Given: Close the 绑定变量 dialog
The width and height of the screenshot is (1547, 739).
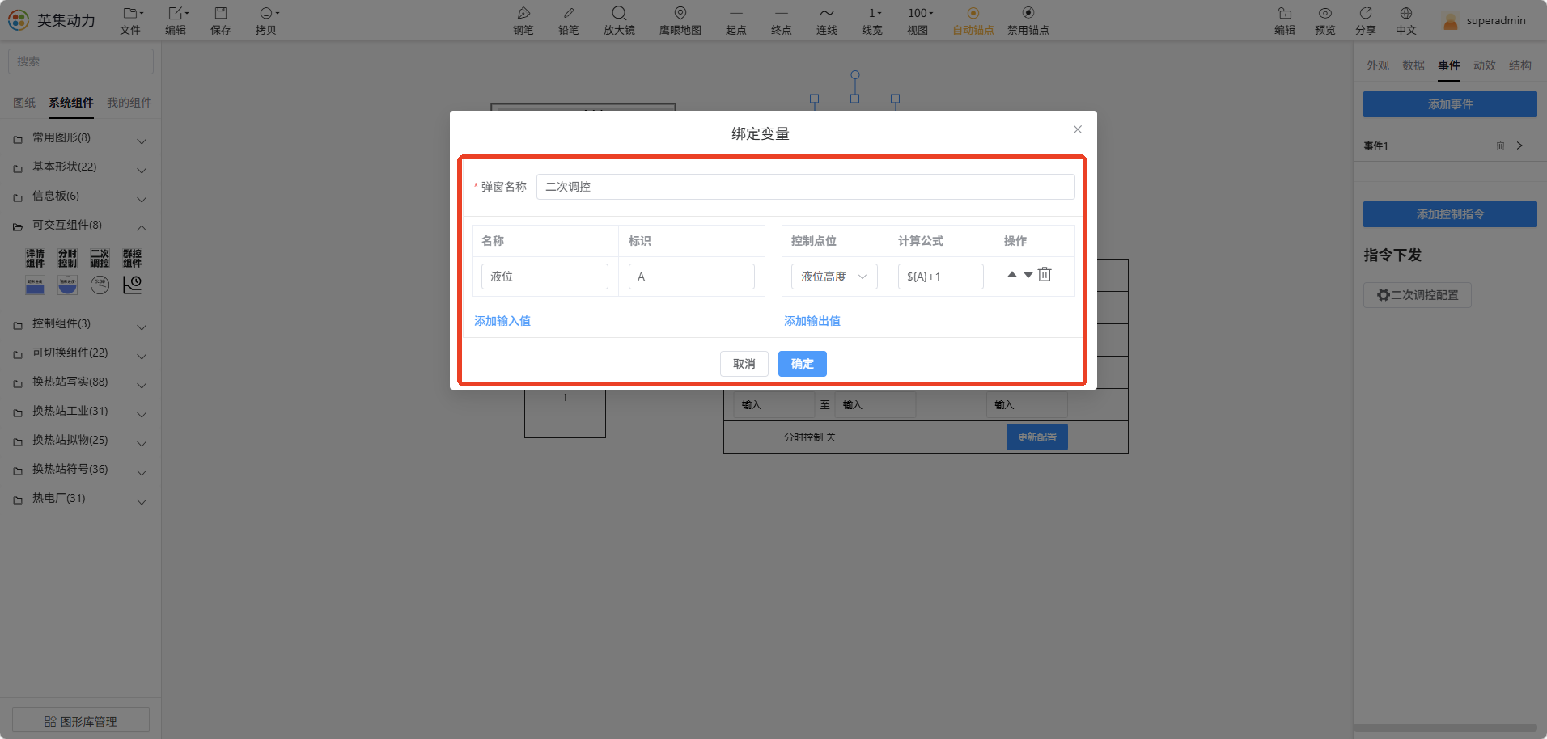Looking at the screenshot, I should [x=1078, y=129].
